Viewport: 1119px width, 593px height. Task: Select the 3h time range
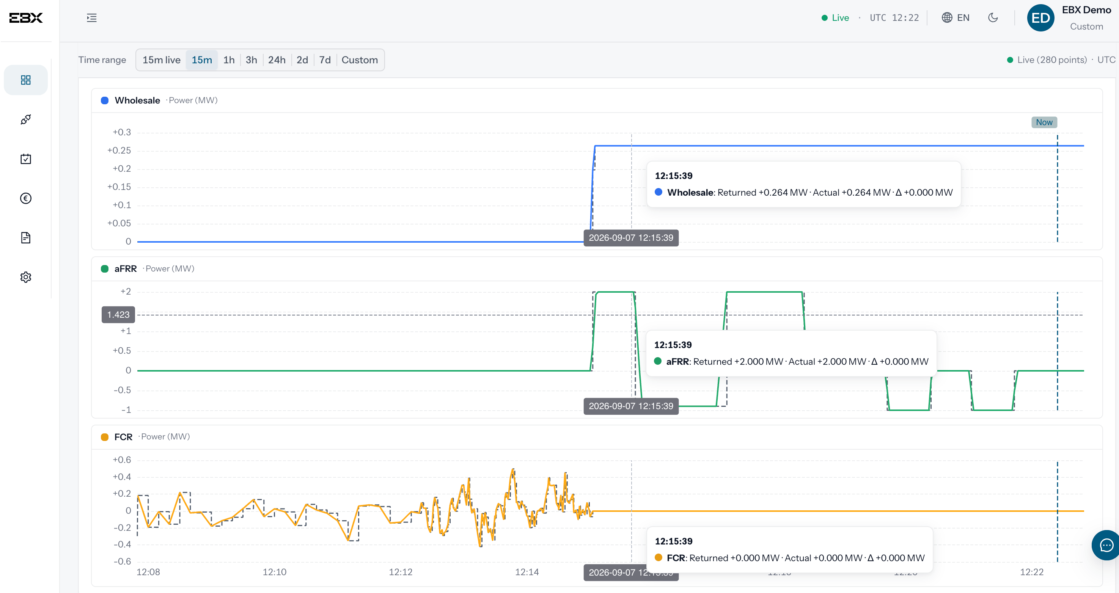click(x=251, y=60)
